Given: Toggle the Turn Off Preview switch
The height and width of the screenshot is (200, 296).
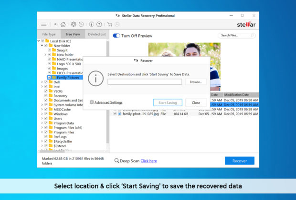Looking at the screenshot, I should click(116, 36).
